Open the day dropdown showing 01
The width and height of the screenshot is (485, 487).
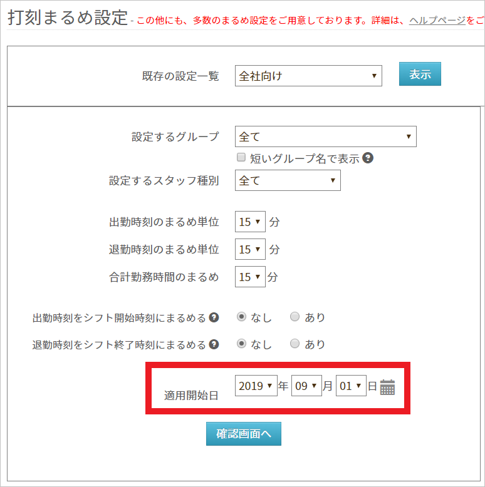coord(350,386)
